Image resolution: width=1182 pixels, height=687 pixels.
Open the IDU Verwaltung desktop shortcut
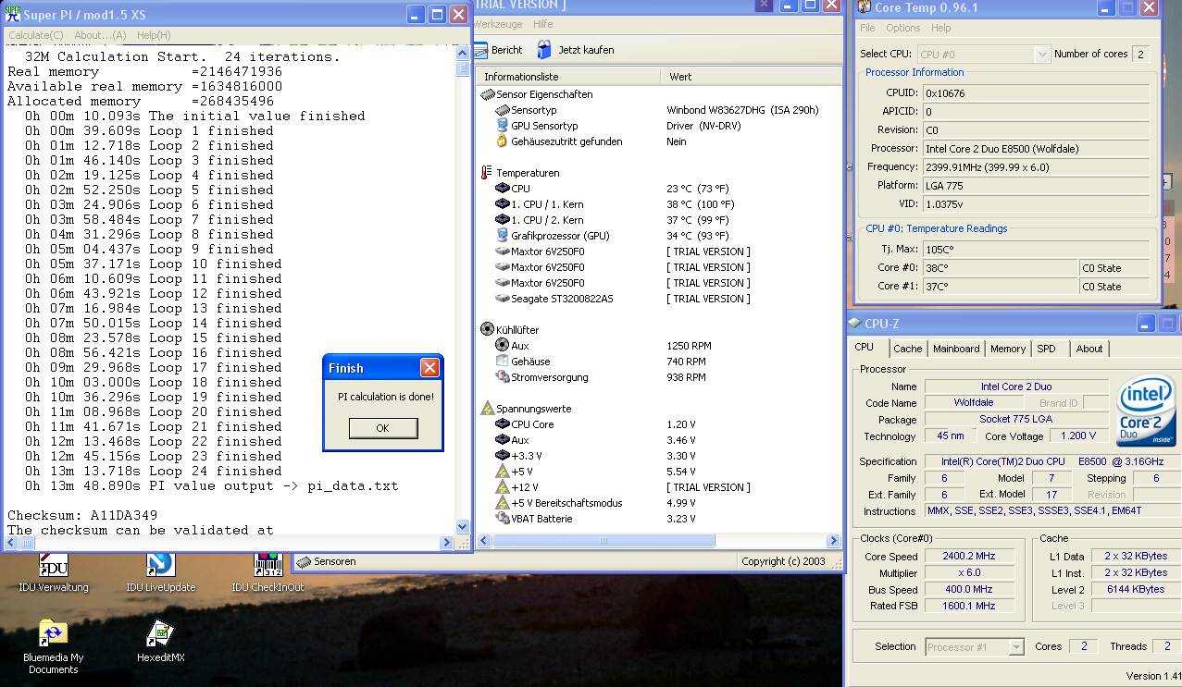point(54,573)
